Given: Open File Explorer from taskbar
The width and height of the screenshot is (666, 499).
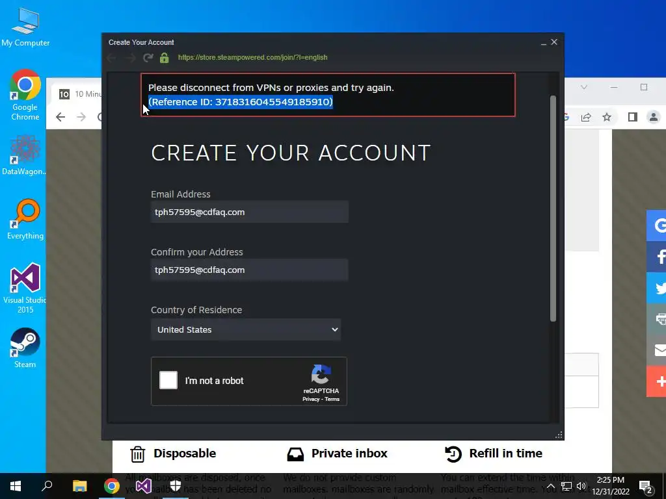Looking at the screenshot, I should (79, 486).
